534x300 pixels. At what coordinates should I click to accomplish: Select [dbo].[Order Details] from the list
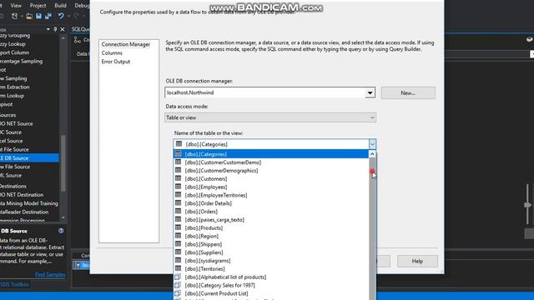coord(271,203)
